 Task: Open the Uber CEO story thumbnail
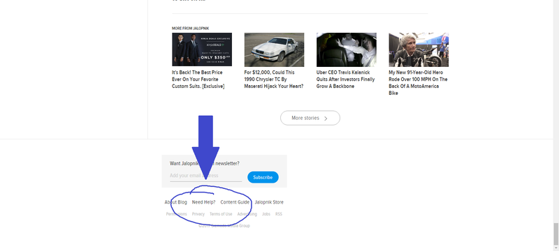tap(346, 50)
